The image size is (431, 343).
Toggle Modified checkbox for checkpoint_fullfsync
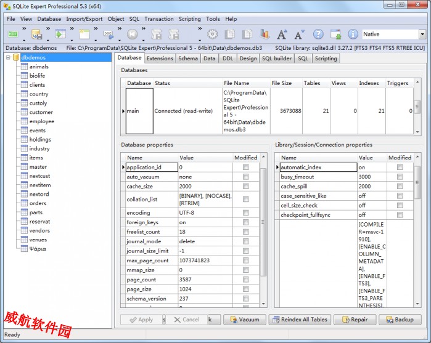pyautogui.click(x=400, y=215)
